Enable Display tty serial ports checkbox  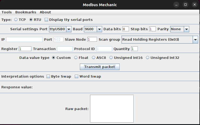tap(47, 20)
